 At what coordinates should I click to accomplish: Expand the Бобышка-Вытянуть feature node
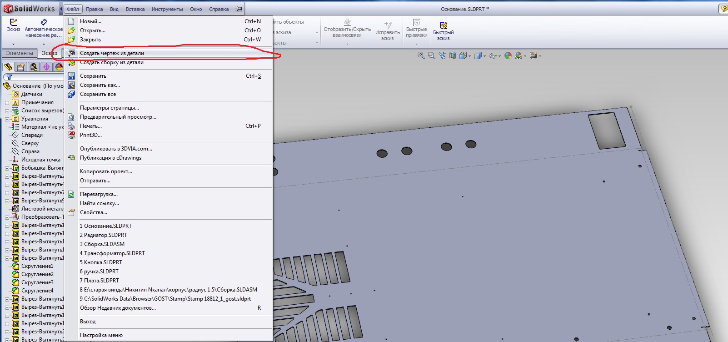7,168
